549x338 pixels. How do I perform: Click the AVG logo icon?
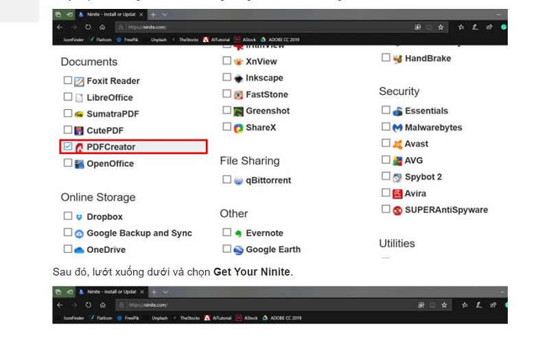tap(397, 161)
